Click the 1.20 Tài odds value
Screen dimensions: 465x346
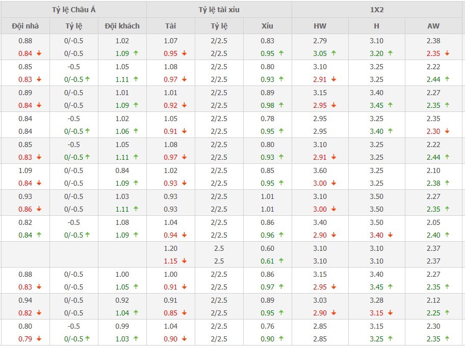pos(171,248)
